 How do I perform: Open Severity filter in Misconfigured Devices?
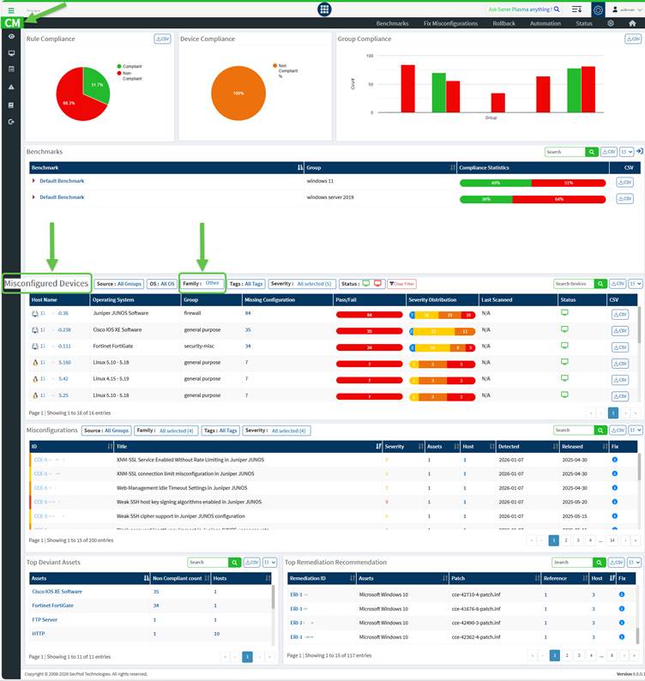(x=301, y=283)
